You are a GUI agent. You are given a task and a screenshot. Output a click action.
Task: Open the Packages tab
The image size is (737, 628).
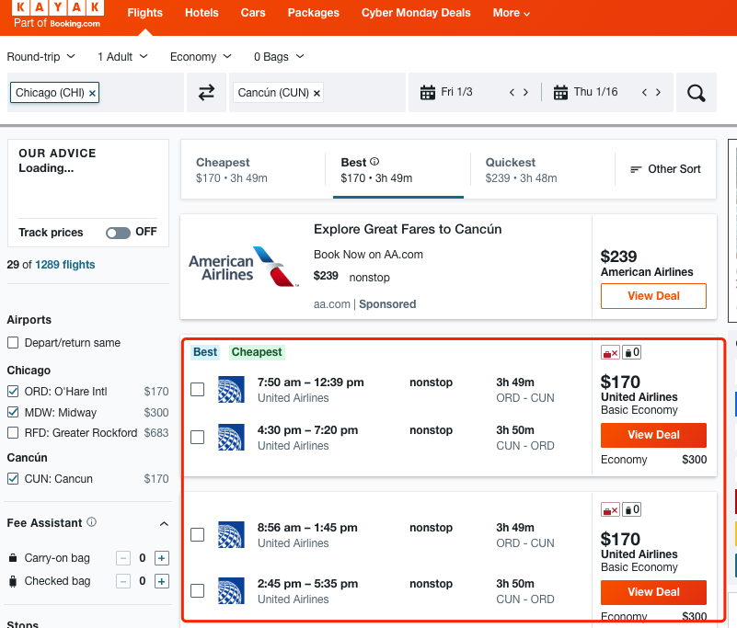pyautogui.click(x=314, y=13)
